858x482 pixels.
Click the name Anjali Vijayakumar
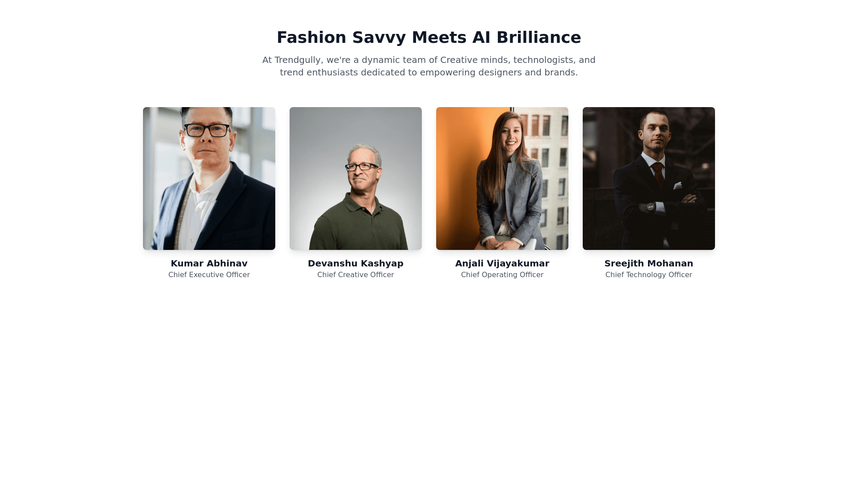point(502,263)
